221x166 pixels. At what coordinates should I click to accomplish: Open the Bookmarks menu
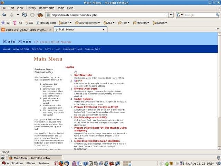[47, 8]
